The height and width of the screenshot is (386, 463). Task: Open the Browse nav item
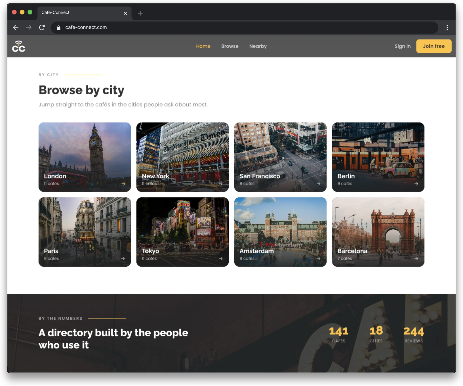(230, 46)
